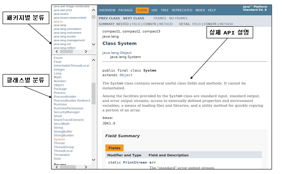This screenshot has width=286, height=174.
Task: Select the java.lang.reflect package
Action: pyautogui.click(x=64, y=48)
